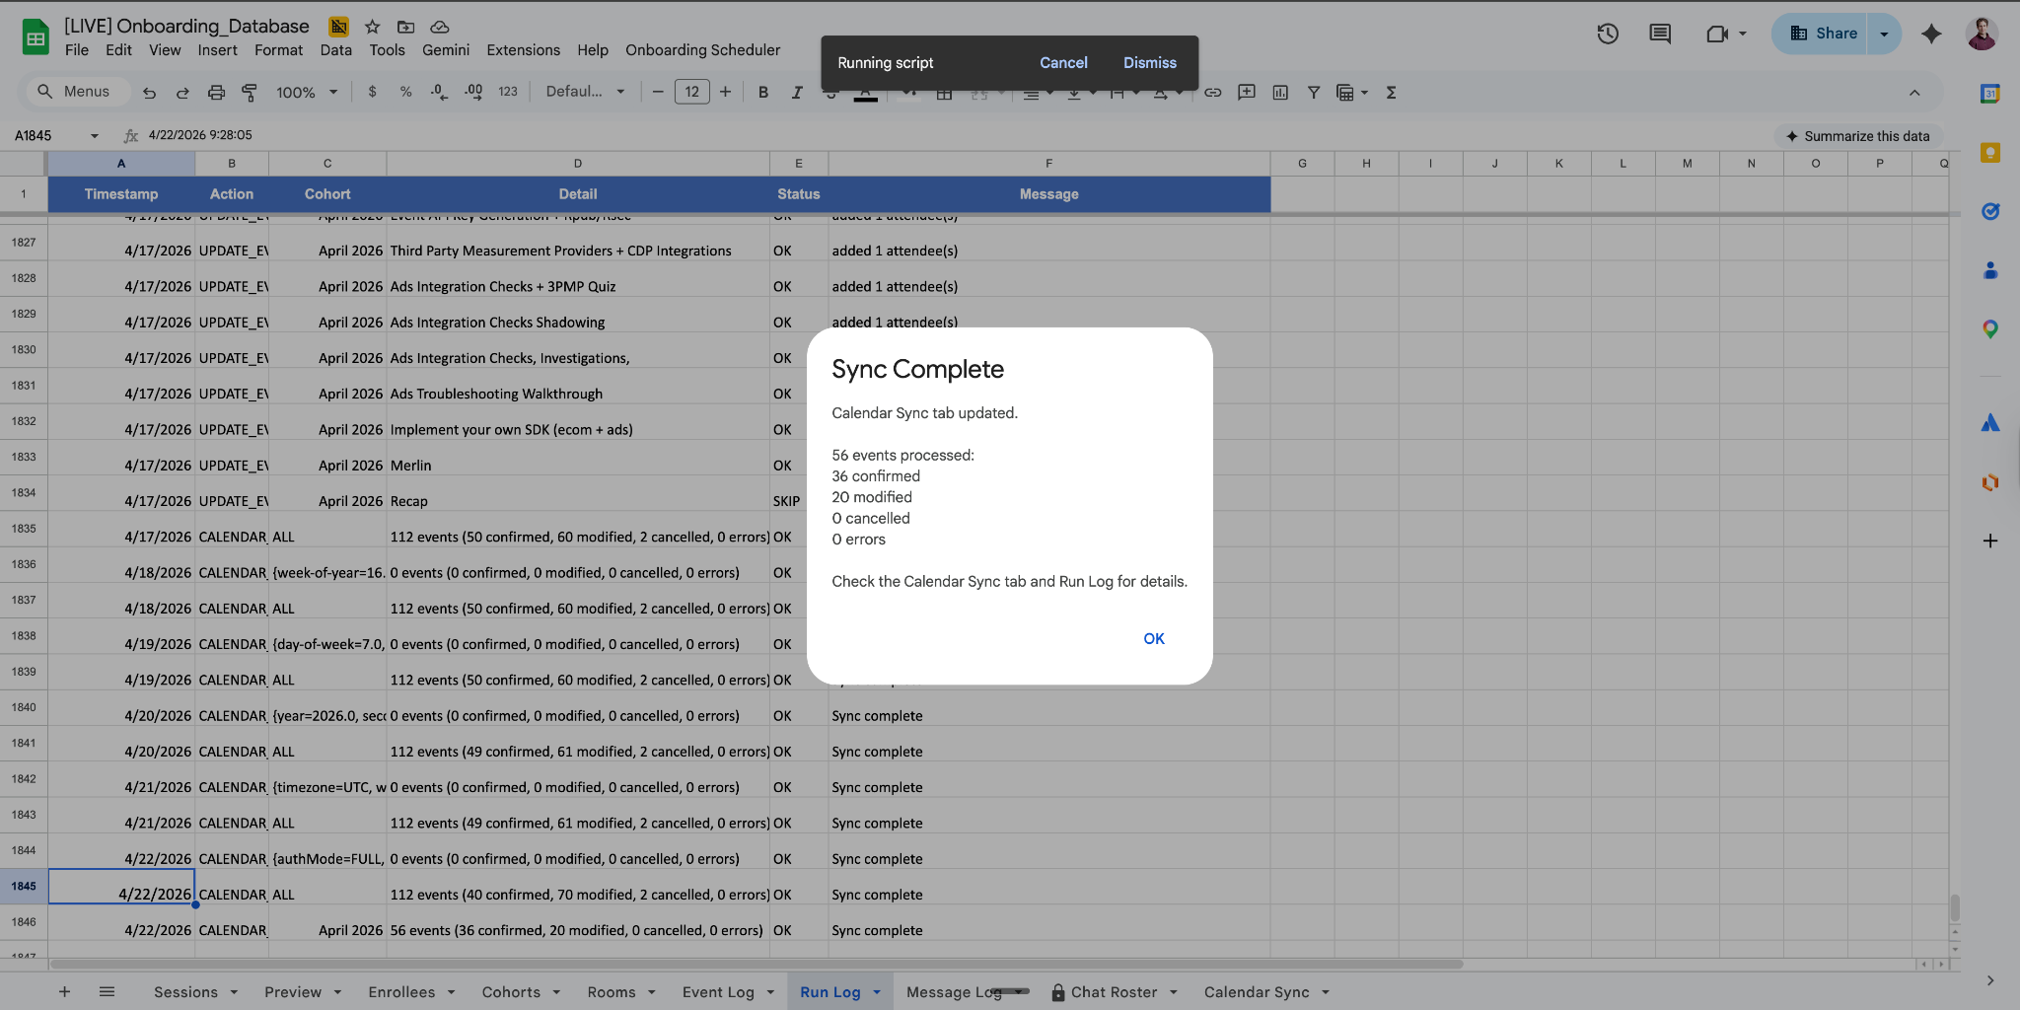Insert link icon in toolbar
This screenshot has height=1010, width=2020.
1213,92
